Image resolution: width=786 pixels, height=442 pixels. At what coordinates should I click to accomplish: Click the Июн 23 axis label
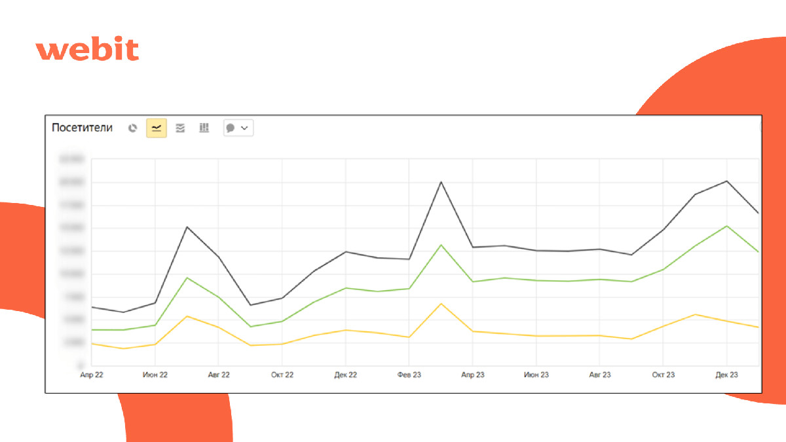pos(536,375)
